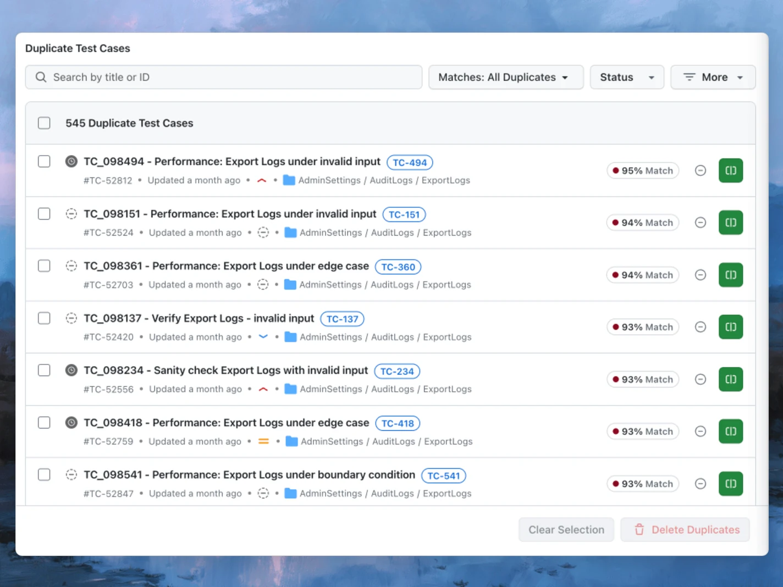The width and height of the screenshot is (783, 587).
Task: Open the compare view for TC_098541
Action: click(731, 484)
